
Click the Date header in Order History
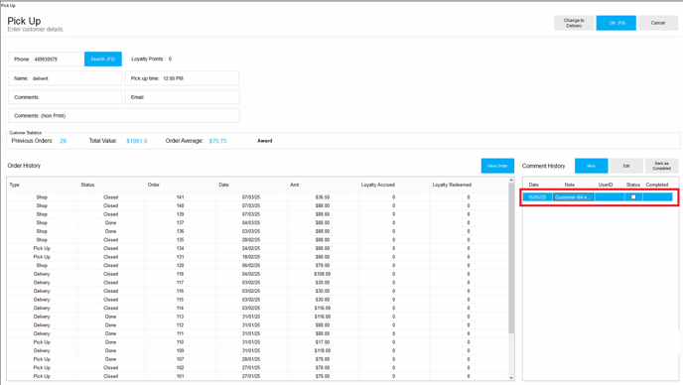(251, 186)
